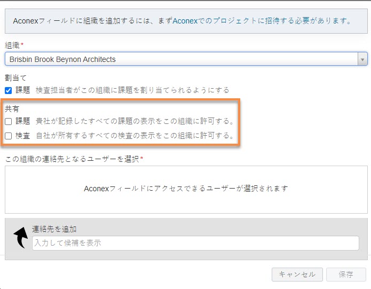Open the 組織 dropdown arrow
This screenshot has width=371, height=289.
tap(362, 59)
